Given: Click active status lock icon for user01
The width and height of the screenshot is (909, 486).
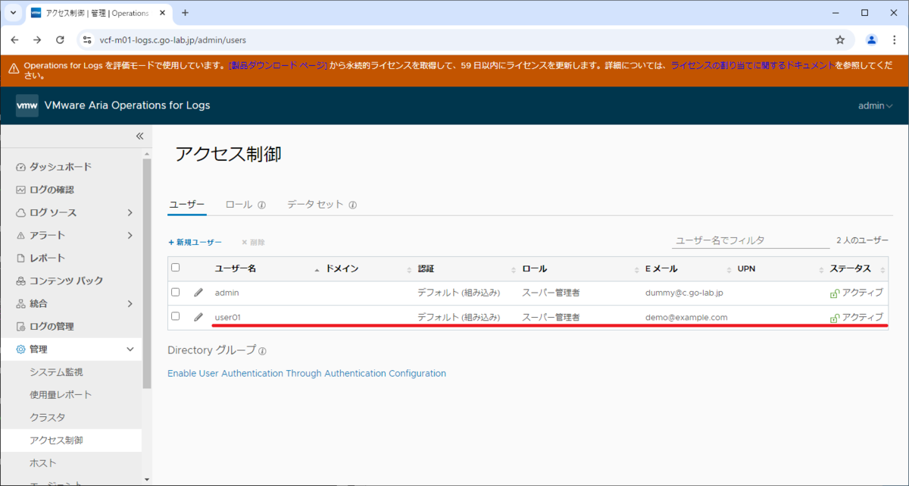Looking at the screenshot, I should pos(835,318).
